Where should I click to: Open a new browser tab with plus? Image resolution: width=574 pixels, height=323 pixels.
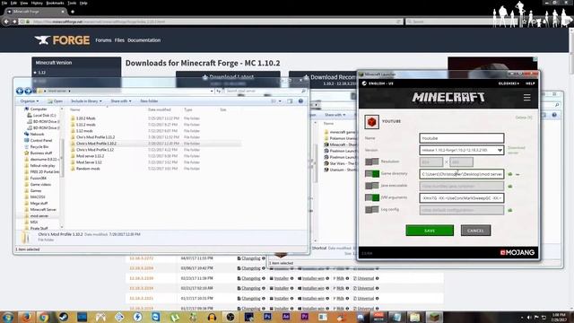[x=73, y=12]
